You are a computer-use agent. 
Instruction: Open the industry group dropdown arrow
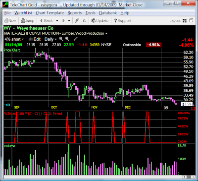[x=106, y=33]
